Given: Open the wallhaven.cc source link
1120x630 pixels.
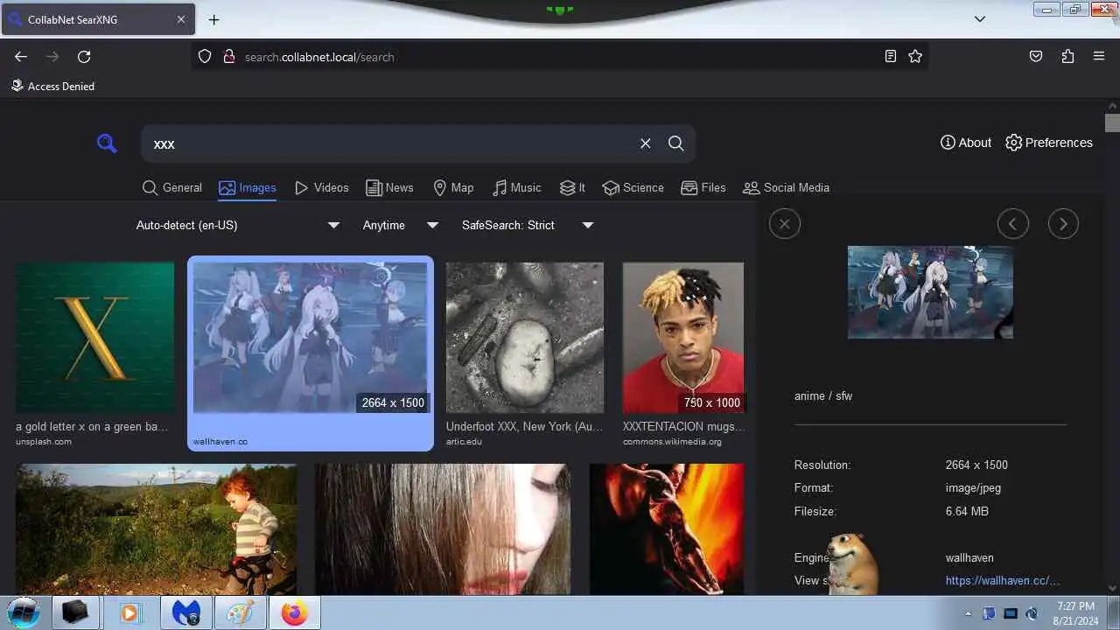Looking at the screenshot, I should [1003, 580].
